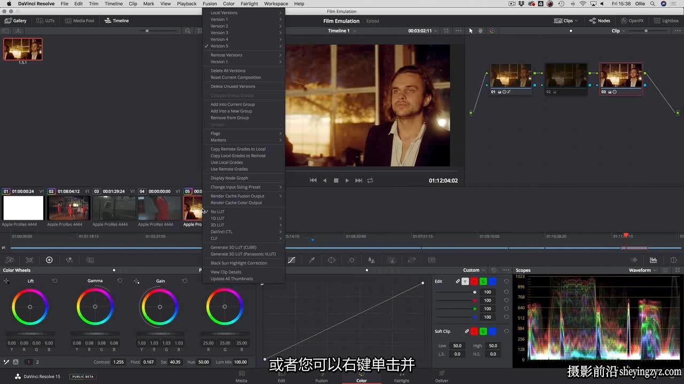Image resolution: width=684 pixels, height=384 pixels.
Task: Open the Tracker palette
Action: point(352,260)
